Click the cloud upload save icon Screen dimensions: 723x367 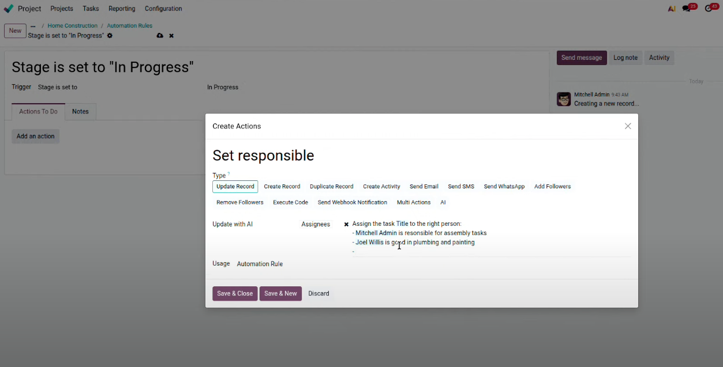pyautogui.click(x=160, y=36)
